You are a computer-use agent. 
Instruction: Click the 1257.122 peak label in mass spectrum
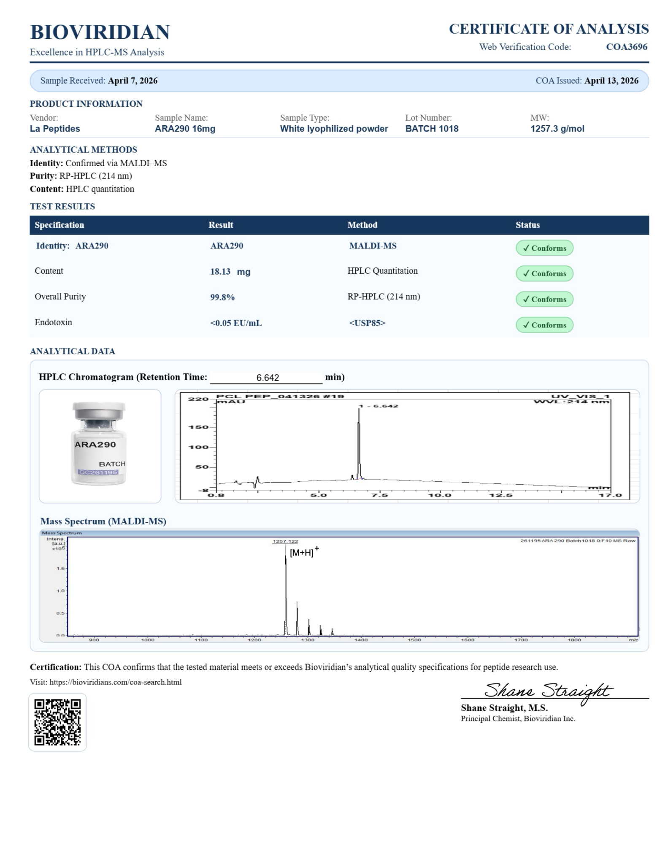pos(285,541)
